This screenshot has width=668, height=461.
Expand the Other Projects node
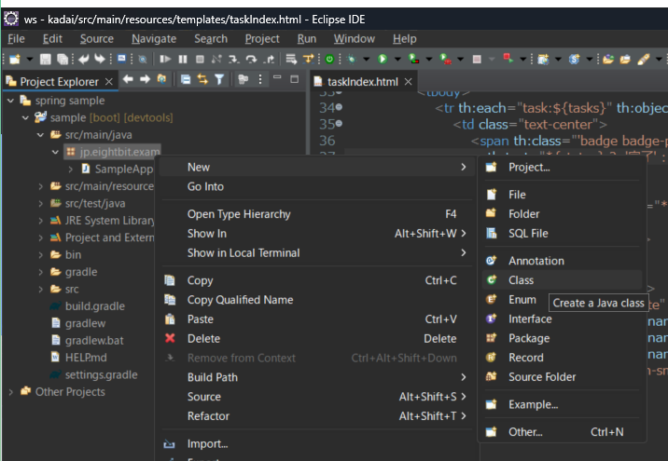tap(10, 392)
